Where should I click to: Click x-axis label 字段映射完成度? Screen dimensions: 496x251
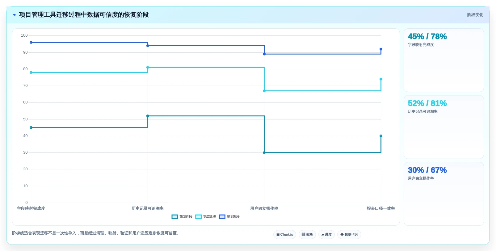(31, 208)
